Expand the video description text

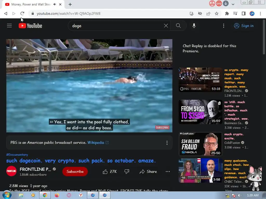click(x=89, y=190)
